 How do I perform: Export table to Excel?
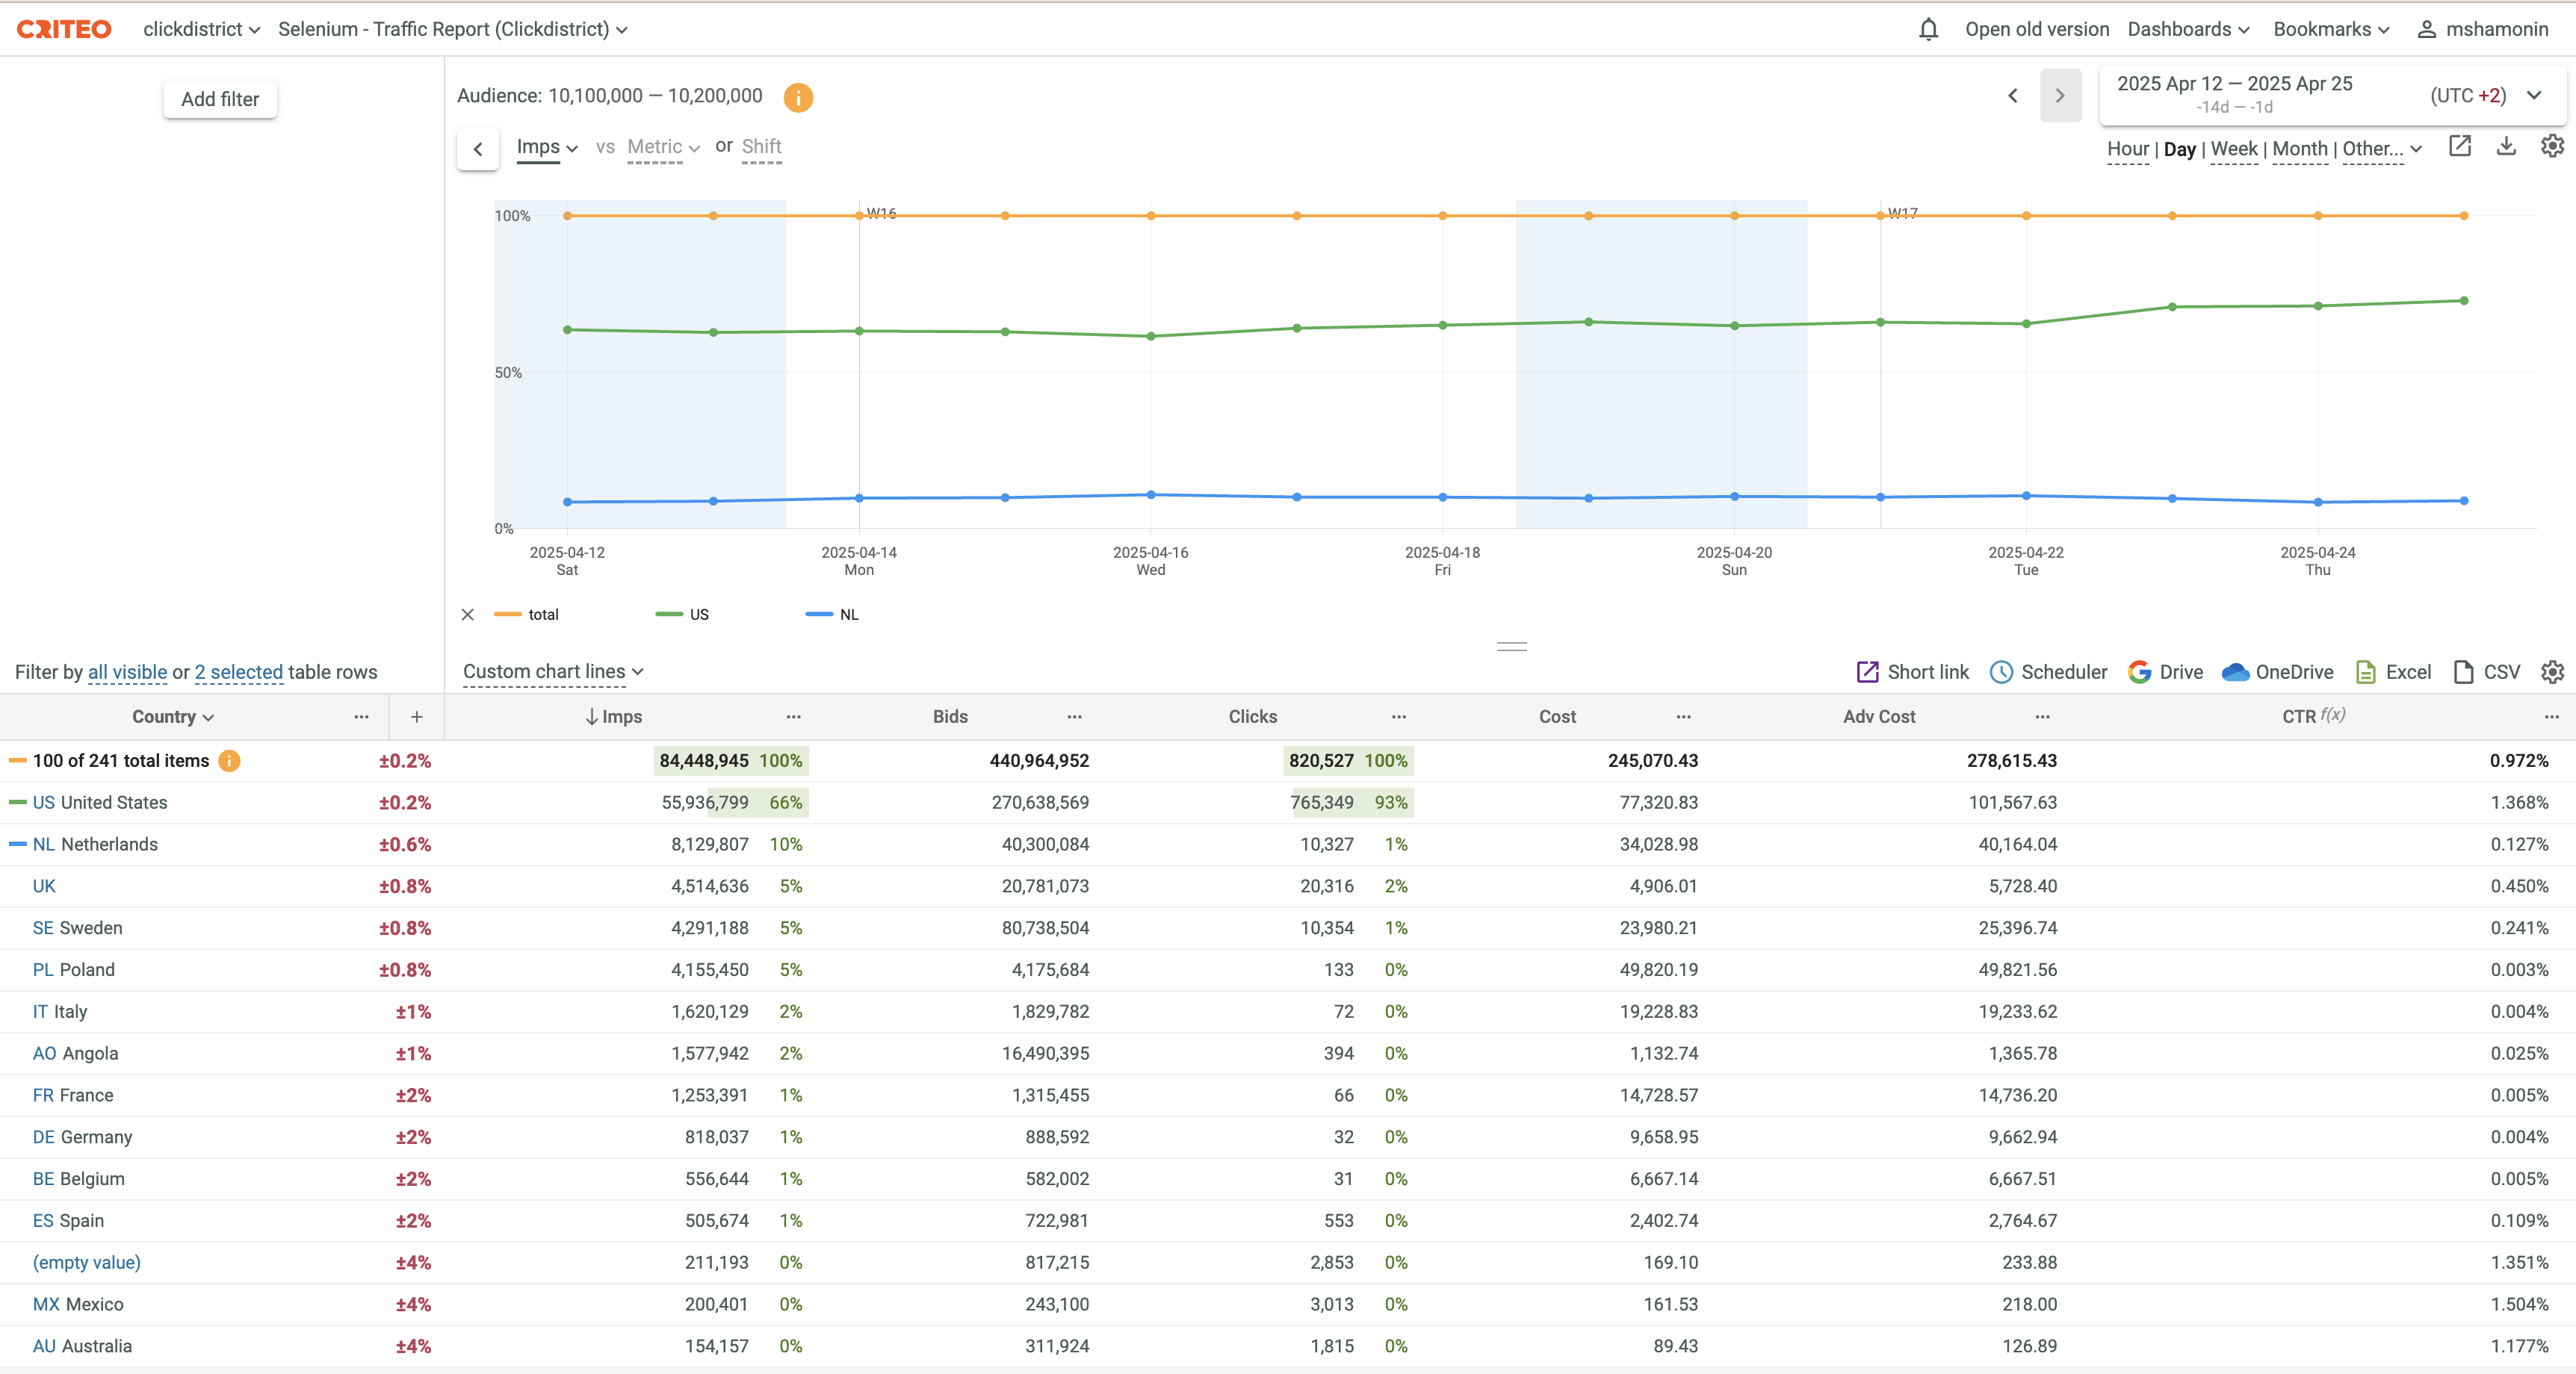2393,671
